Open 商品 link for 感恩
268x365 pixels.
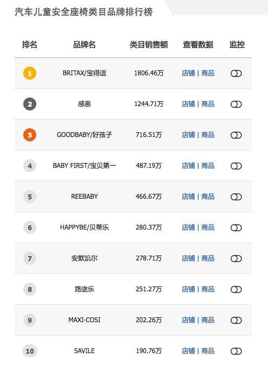click(208, 104)
